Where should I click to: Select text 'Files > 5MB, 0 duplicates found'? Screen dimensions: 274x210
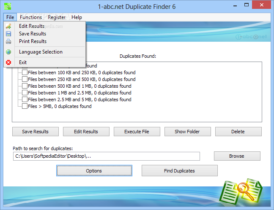pos(60,106)
